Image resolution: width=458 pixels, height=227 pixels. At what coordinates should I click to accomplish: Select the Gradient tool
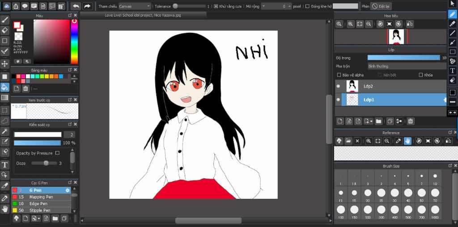click(x=4, y=97)
